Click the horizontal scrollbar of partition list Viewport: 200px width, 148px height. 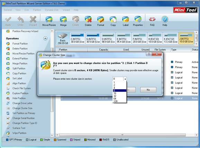coord(122,135)
